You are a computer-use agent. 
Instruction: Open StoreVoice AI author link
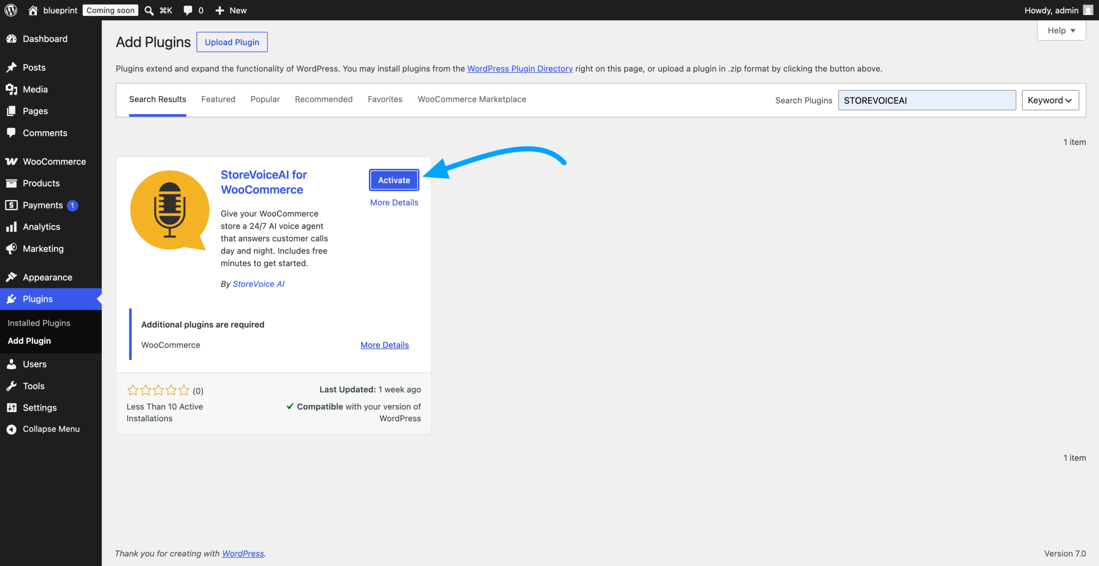[x=258, y=284]
